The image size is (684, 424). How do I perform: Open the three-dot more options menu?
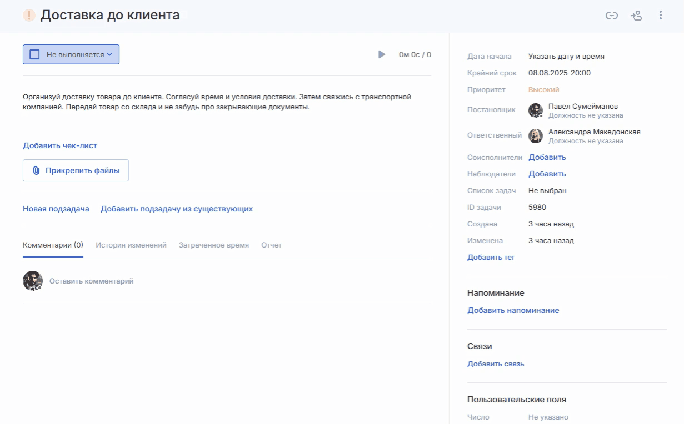(660, 16)
